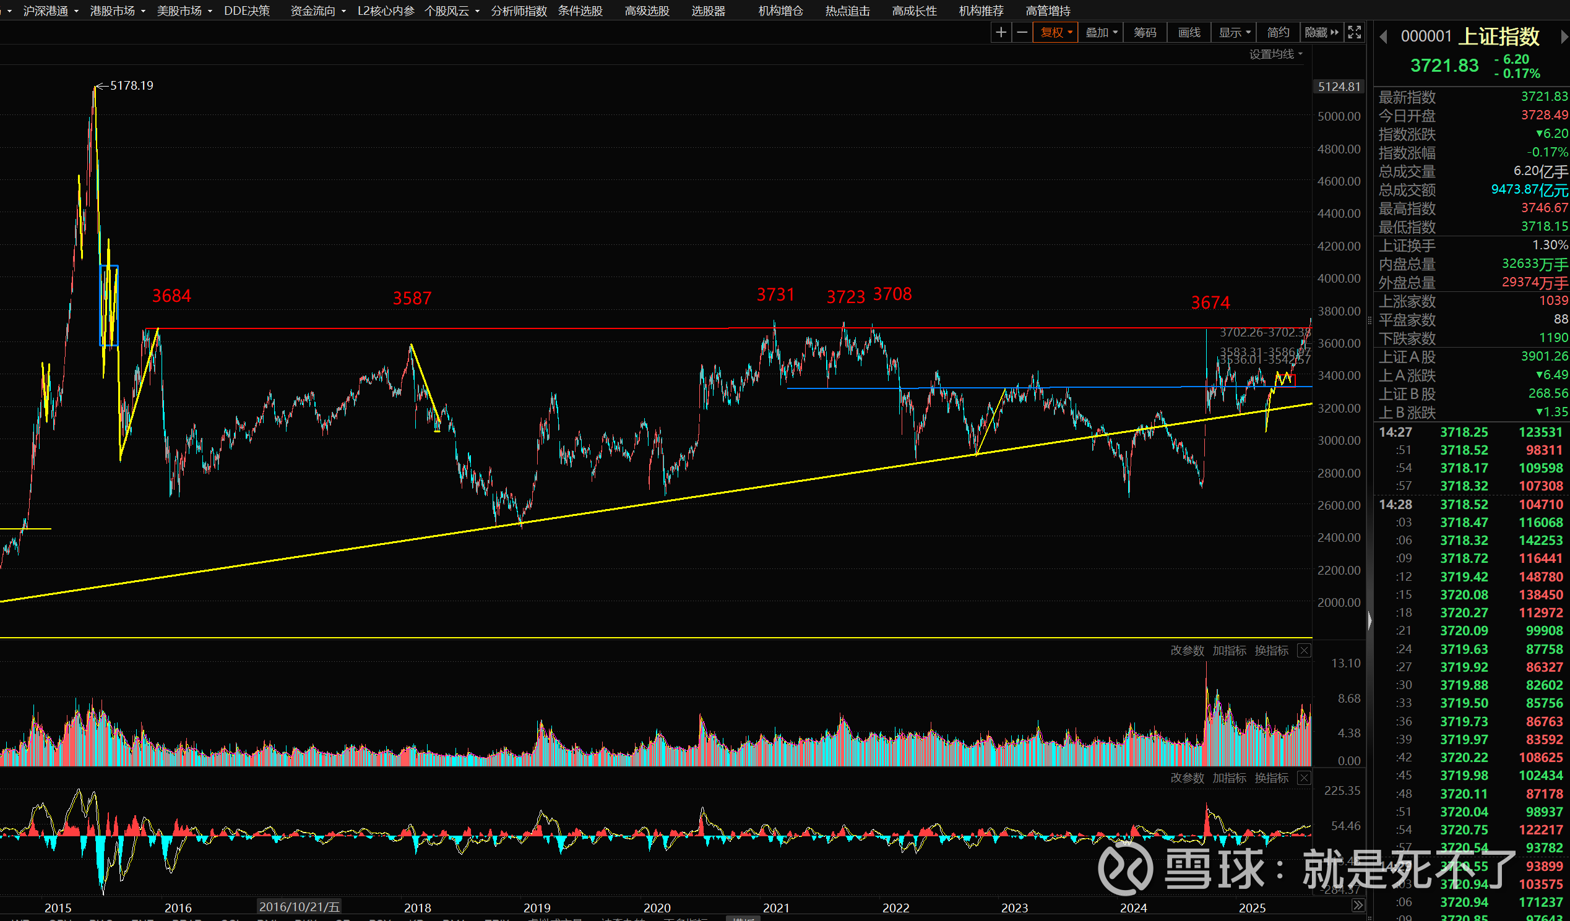This screenshot has width=1570, height=921.
Task: Expand the 沪深港通 menu
Action: pos(51,11)
